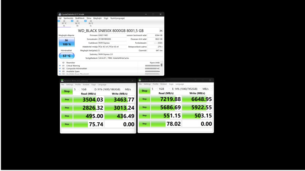The width and height of the screenshot is (305, 171).
Task: Click the Sorozatszám serial number field
Action: (x=112, y=39)
